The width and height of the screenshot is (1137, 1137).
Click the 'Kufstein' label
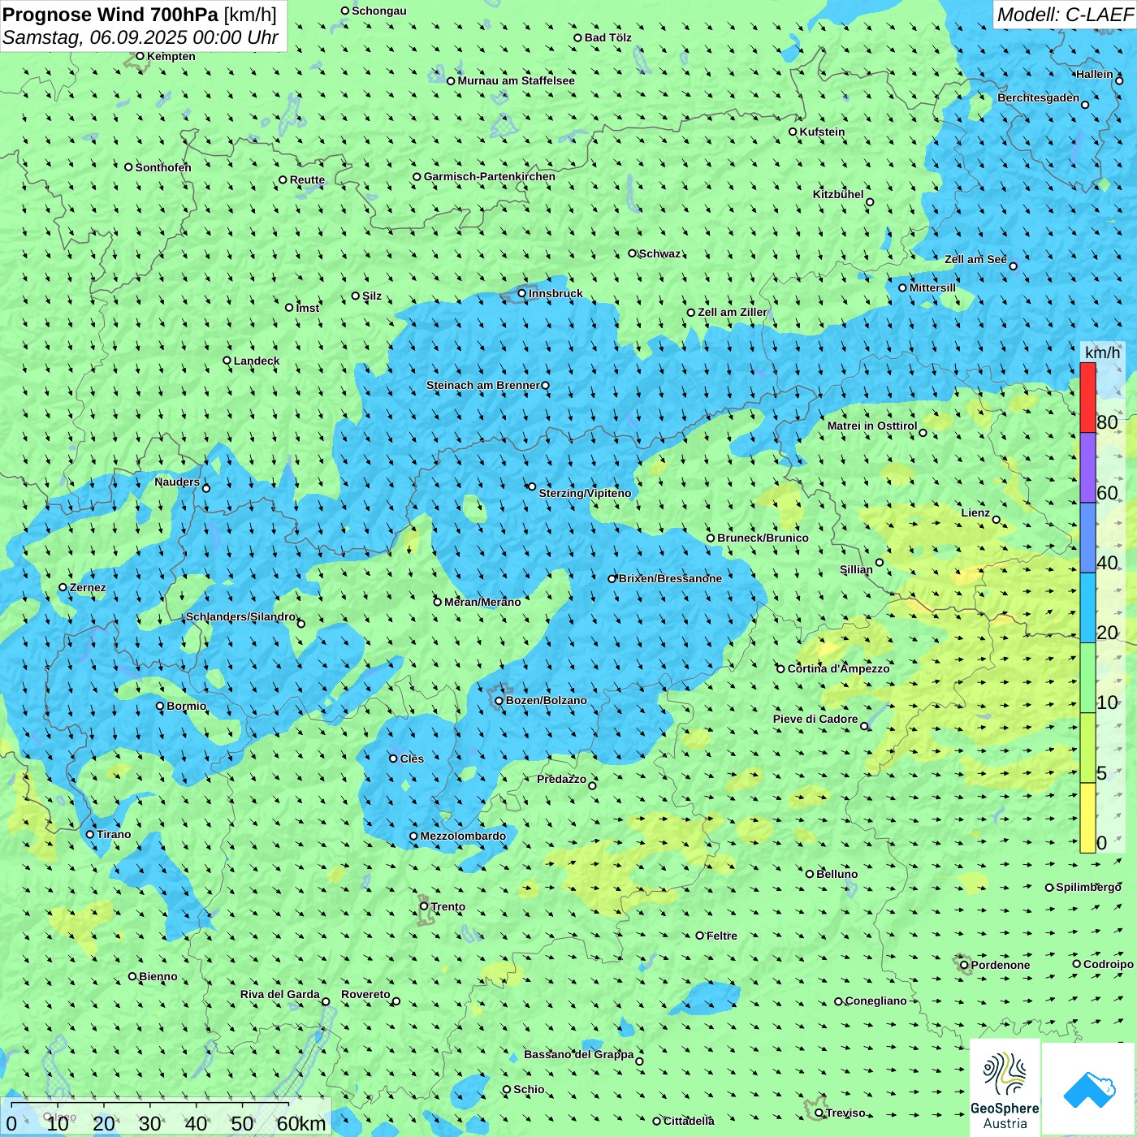(x=822, y=132)
